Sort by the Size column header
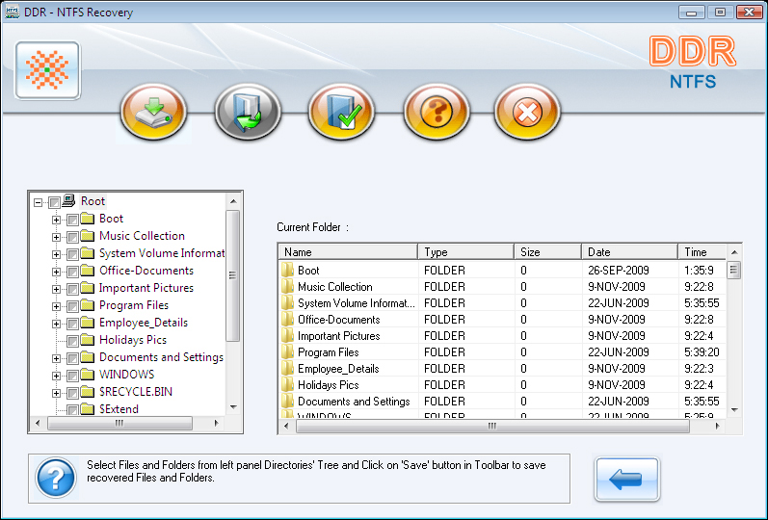The image size is (768, 520). [x=547, y=251]
